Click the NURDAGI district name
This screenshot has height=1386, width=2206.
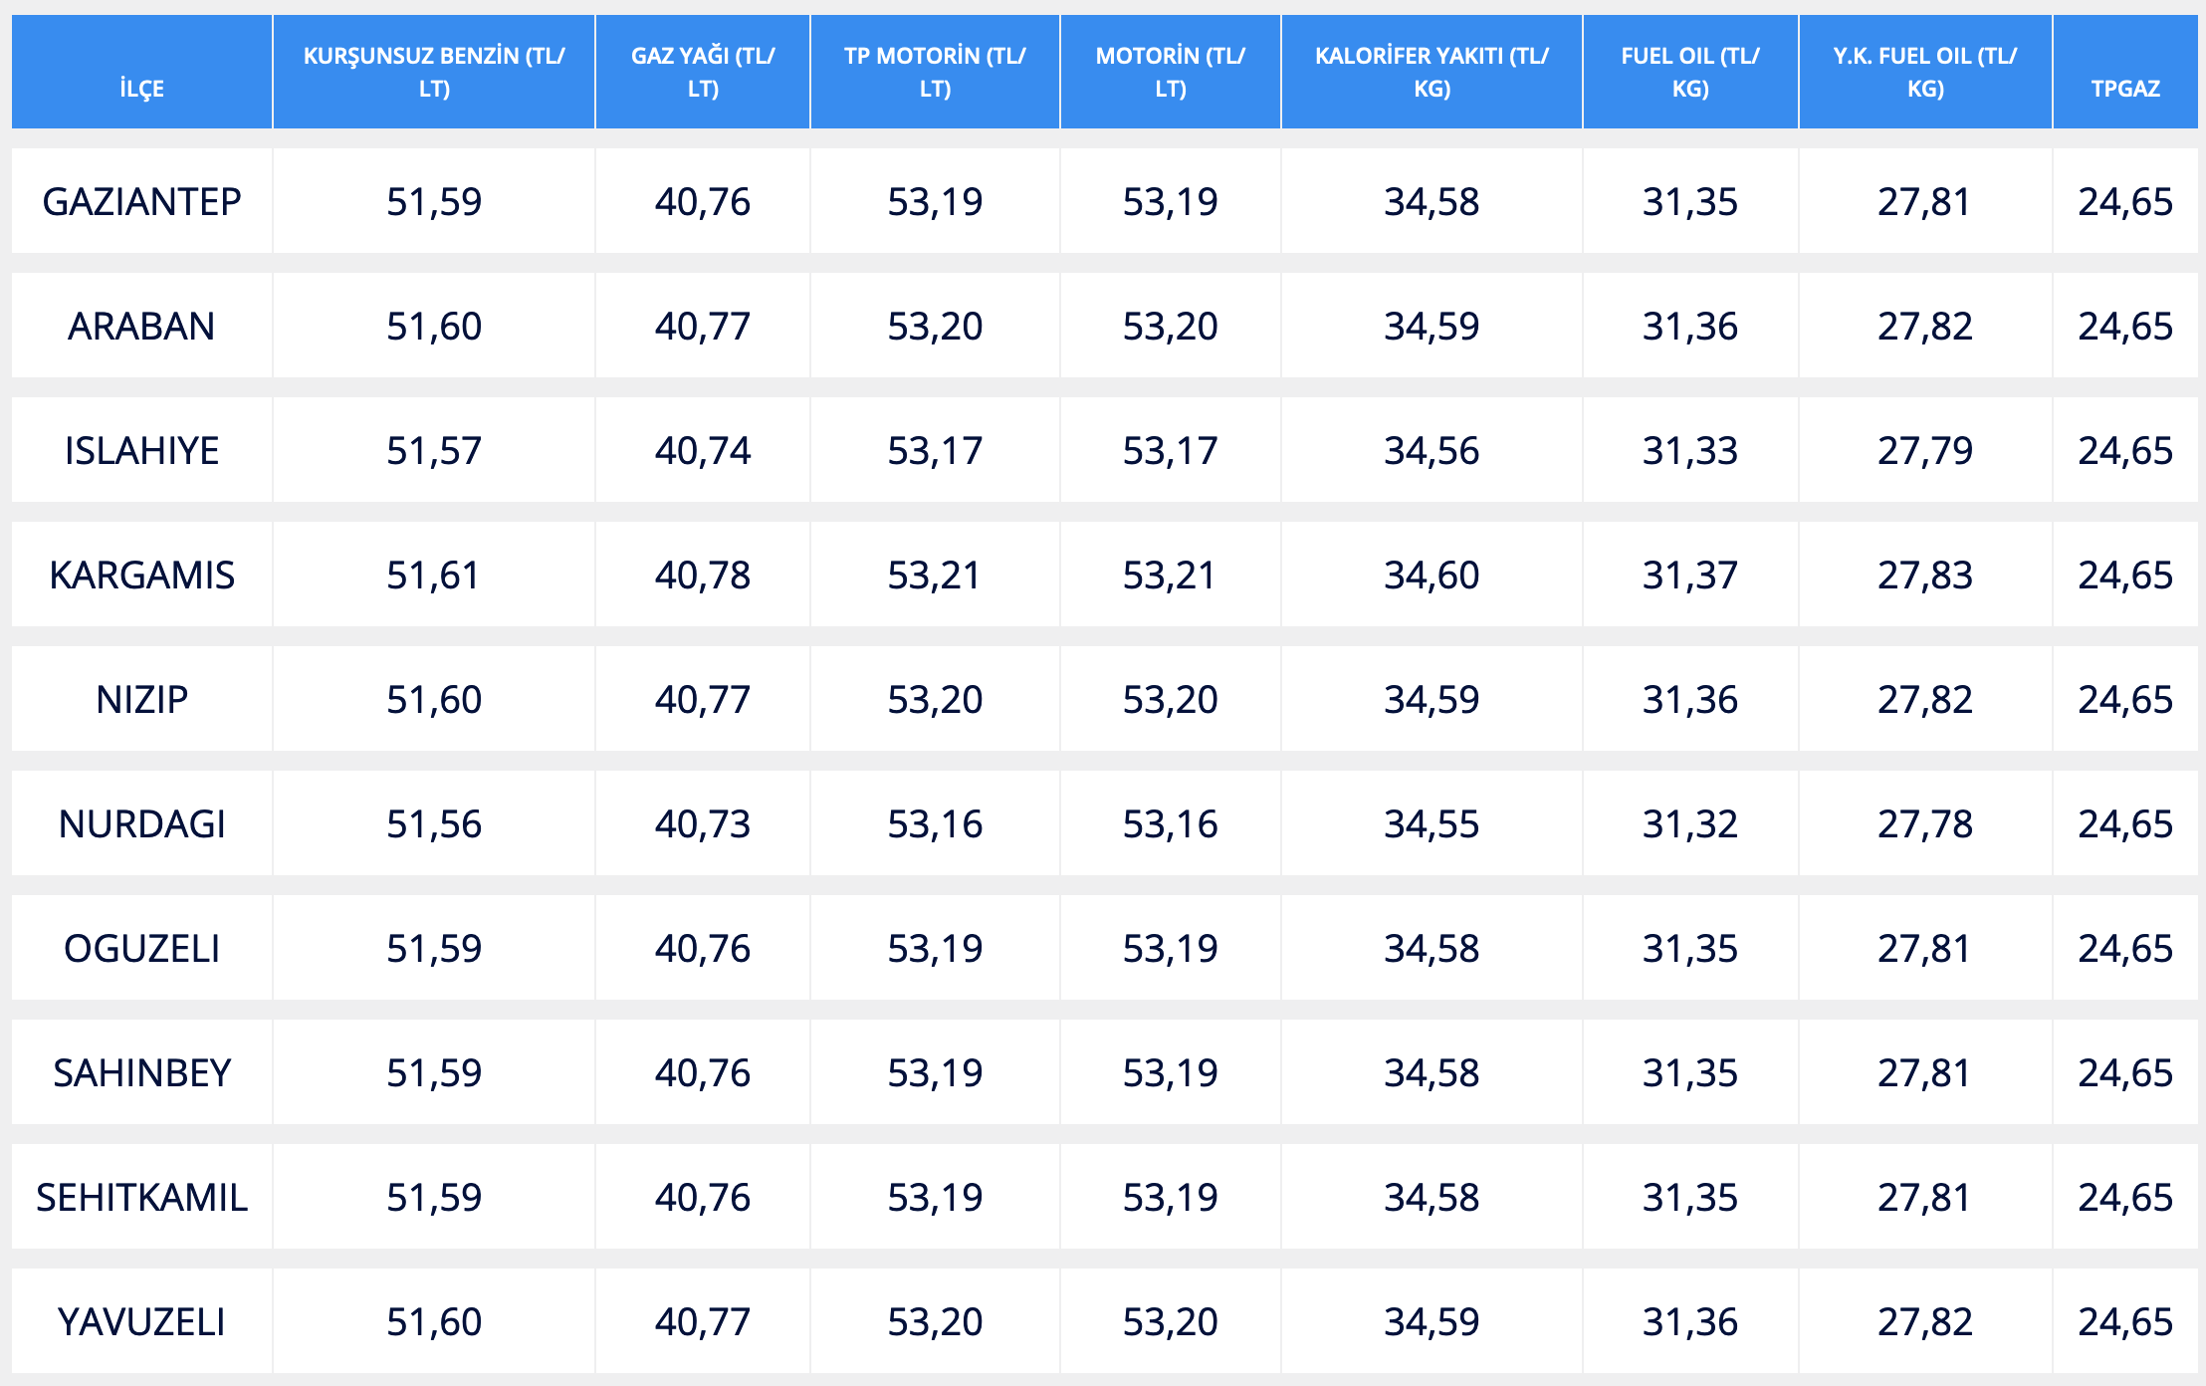point(141,824)
